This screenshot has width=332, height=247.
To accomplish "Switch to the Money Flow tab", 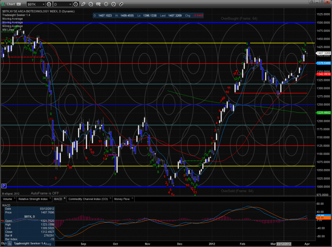I will tap(122, 199).
